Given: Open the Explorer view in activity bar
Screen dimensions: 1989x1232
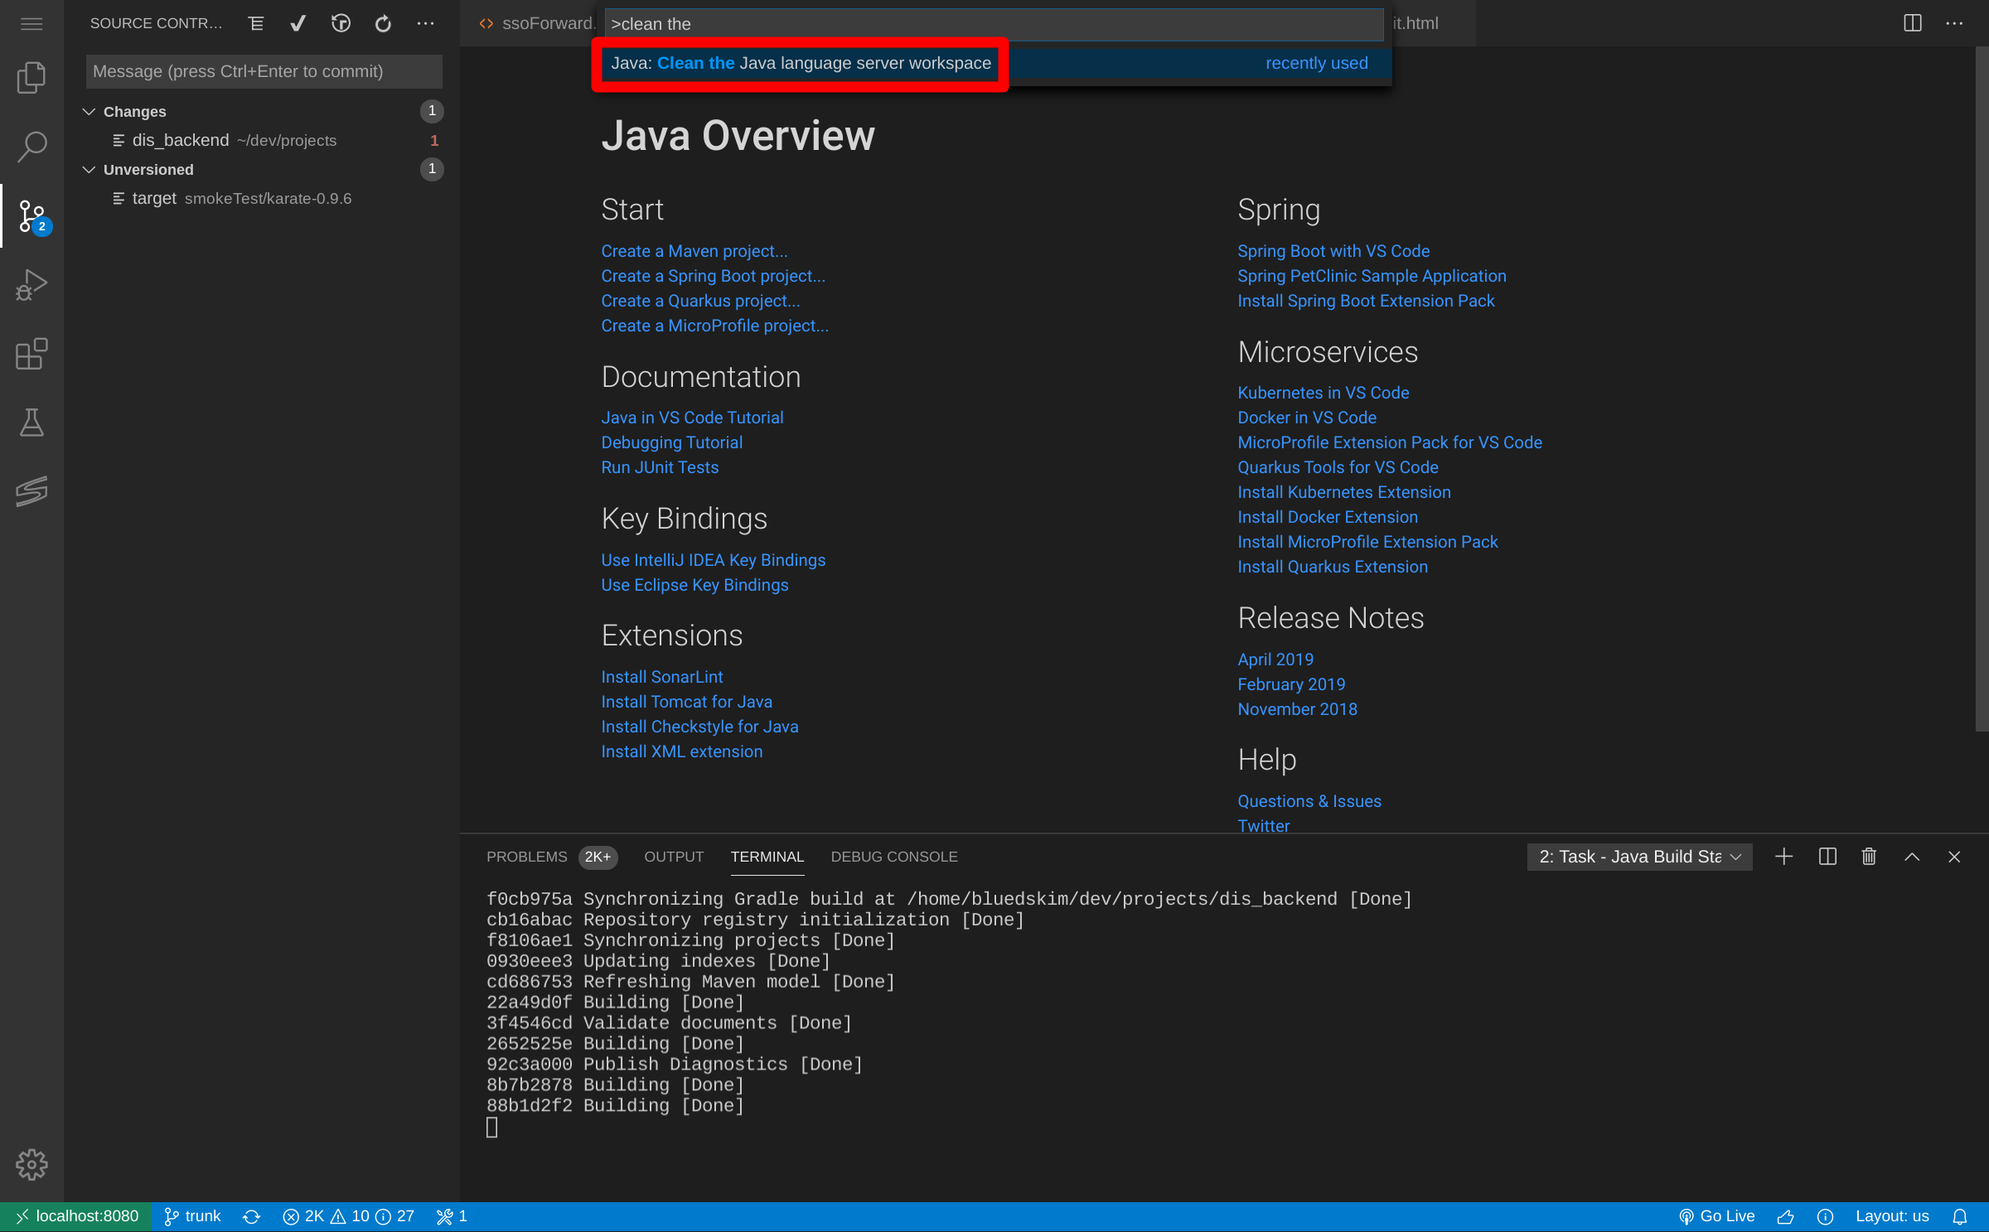Looking at the screenshot, I should pyautogui.click(x=31, y=77).
